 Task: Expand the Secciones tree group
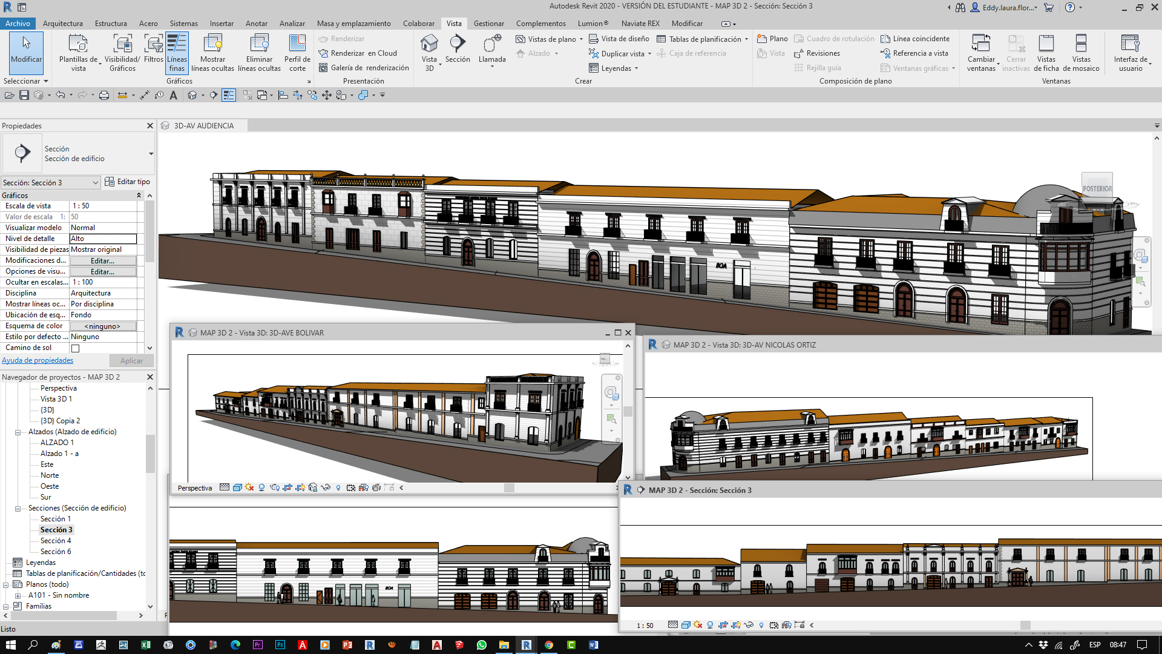pos(18,507)
